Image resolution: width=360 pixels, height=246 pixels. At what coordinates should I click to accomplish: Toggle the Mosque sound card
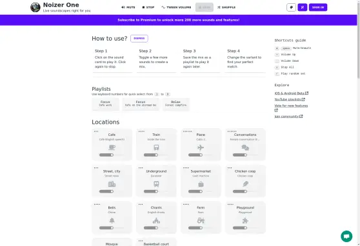(x=112, y=242)
